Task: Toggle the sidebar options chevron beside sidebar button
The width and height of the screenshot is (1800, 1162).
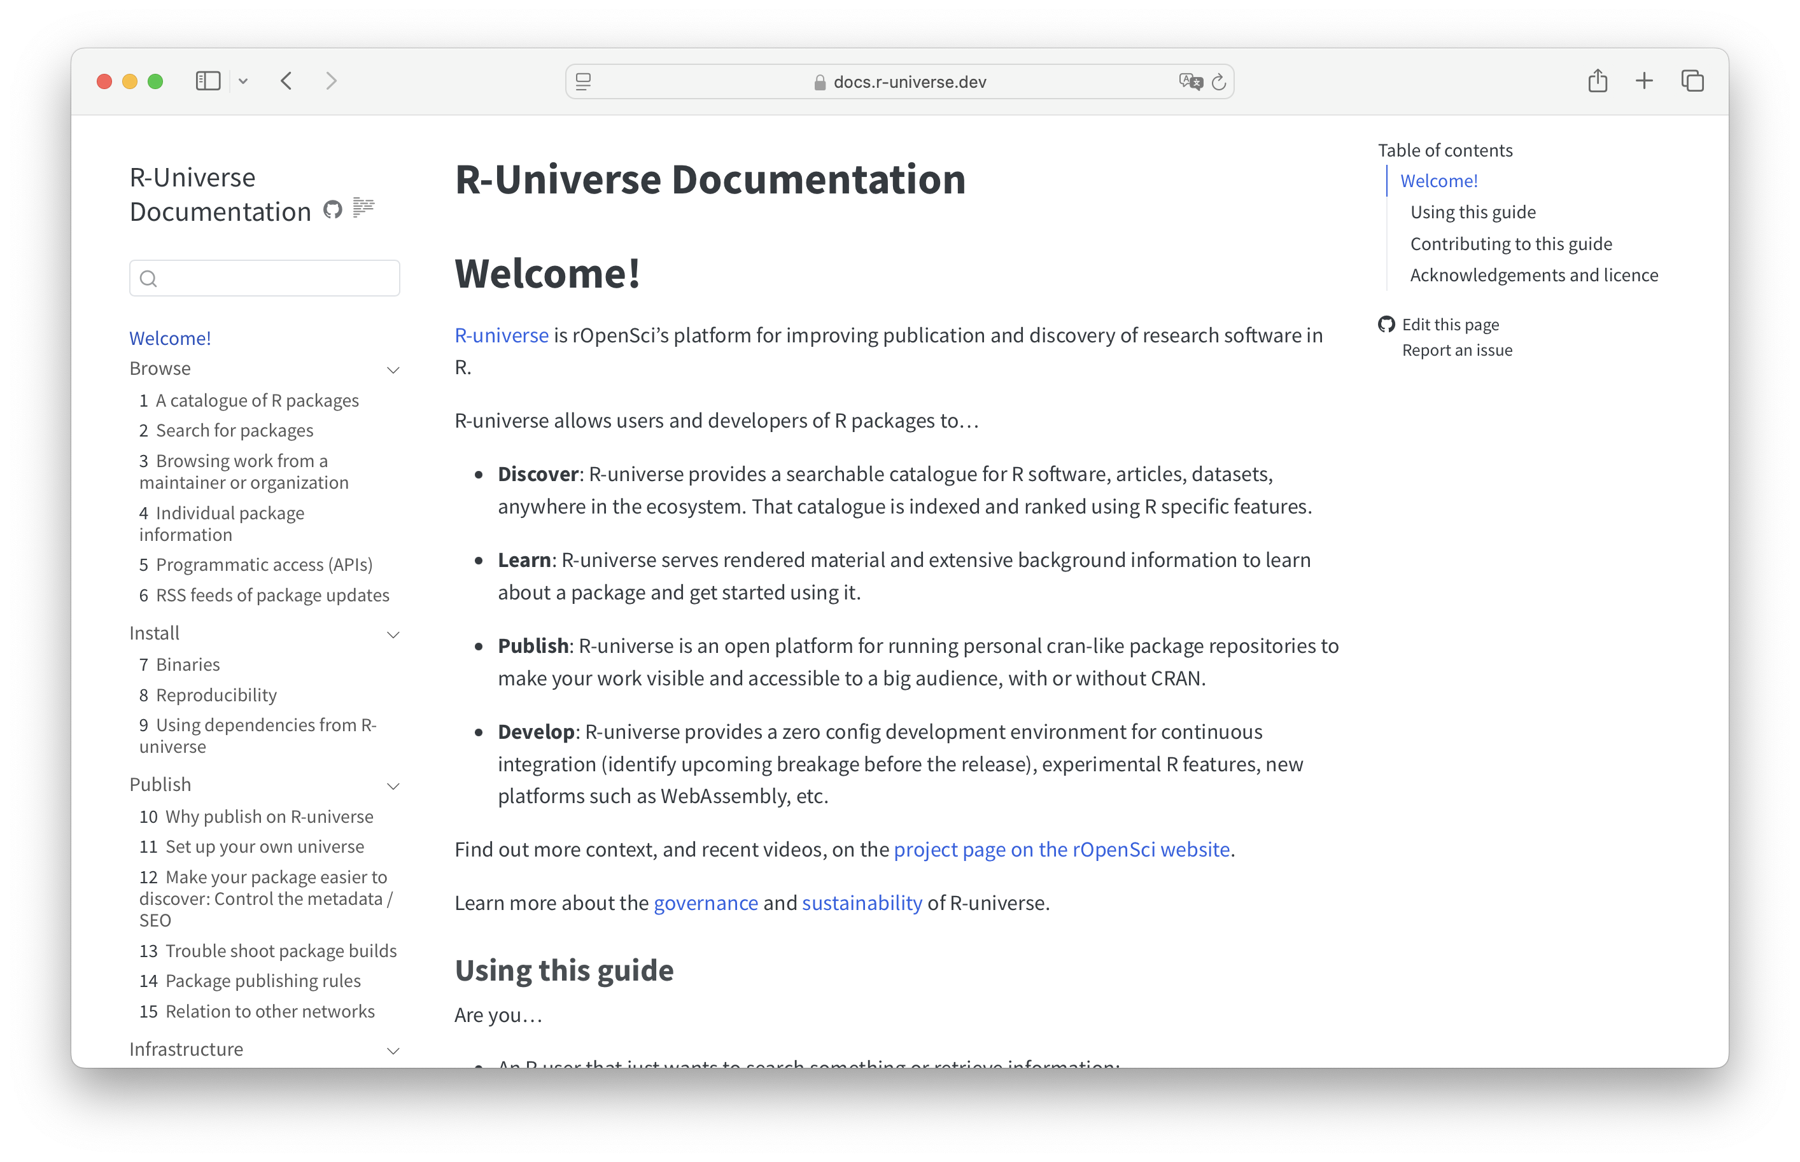Action: coord(244,81)
